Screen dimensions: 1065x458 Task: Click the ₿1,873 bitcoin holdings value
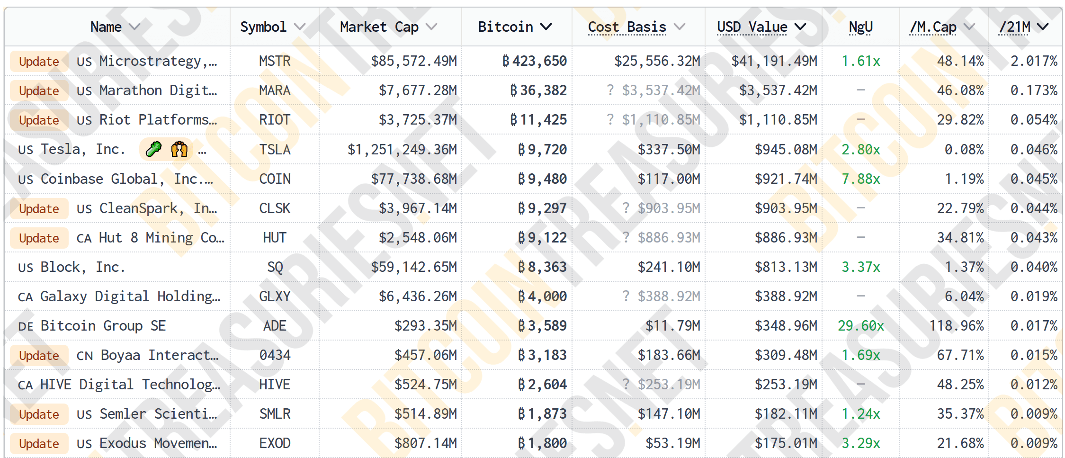tap(542, 414)
